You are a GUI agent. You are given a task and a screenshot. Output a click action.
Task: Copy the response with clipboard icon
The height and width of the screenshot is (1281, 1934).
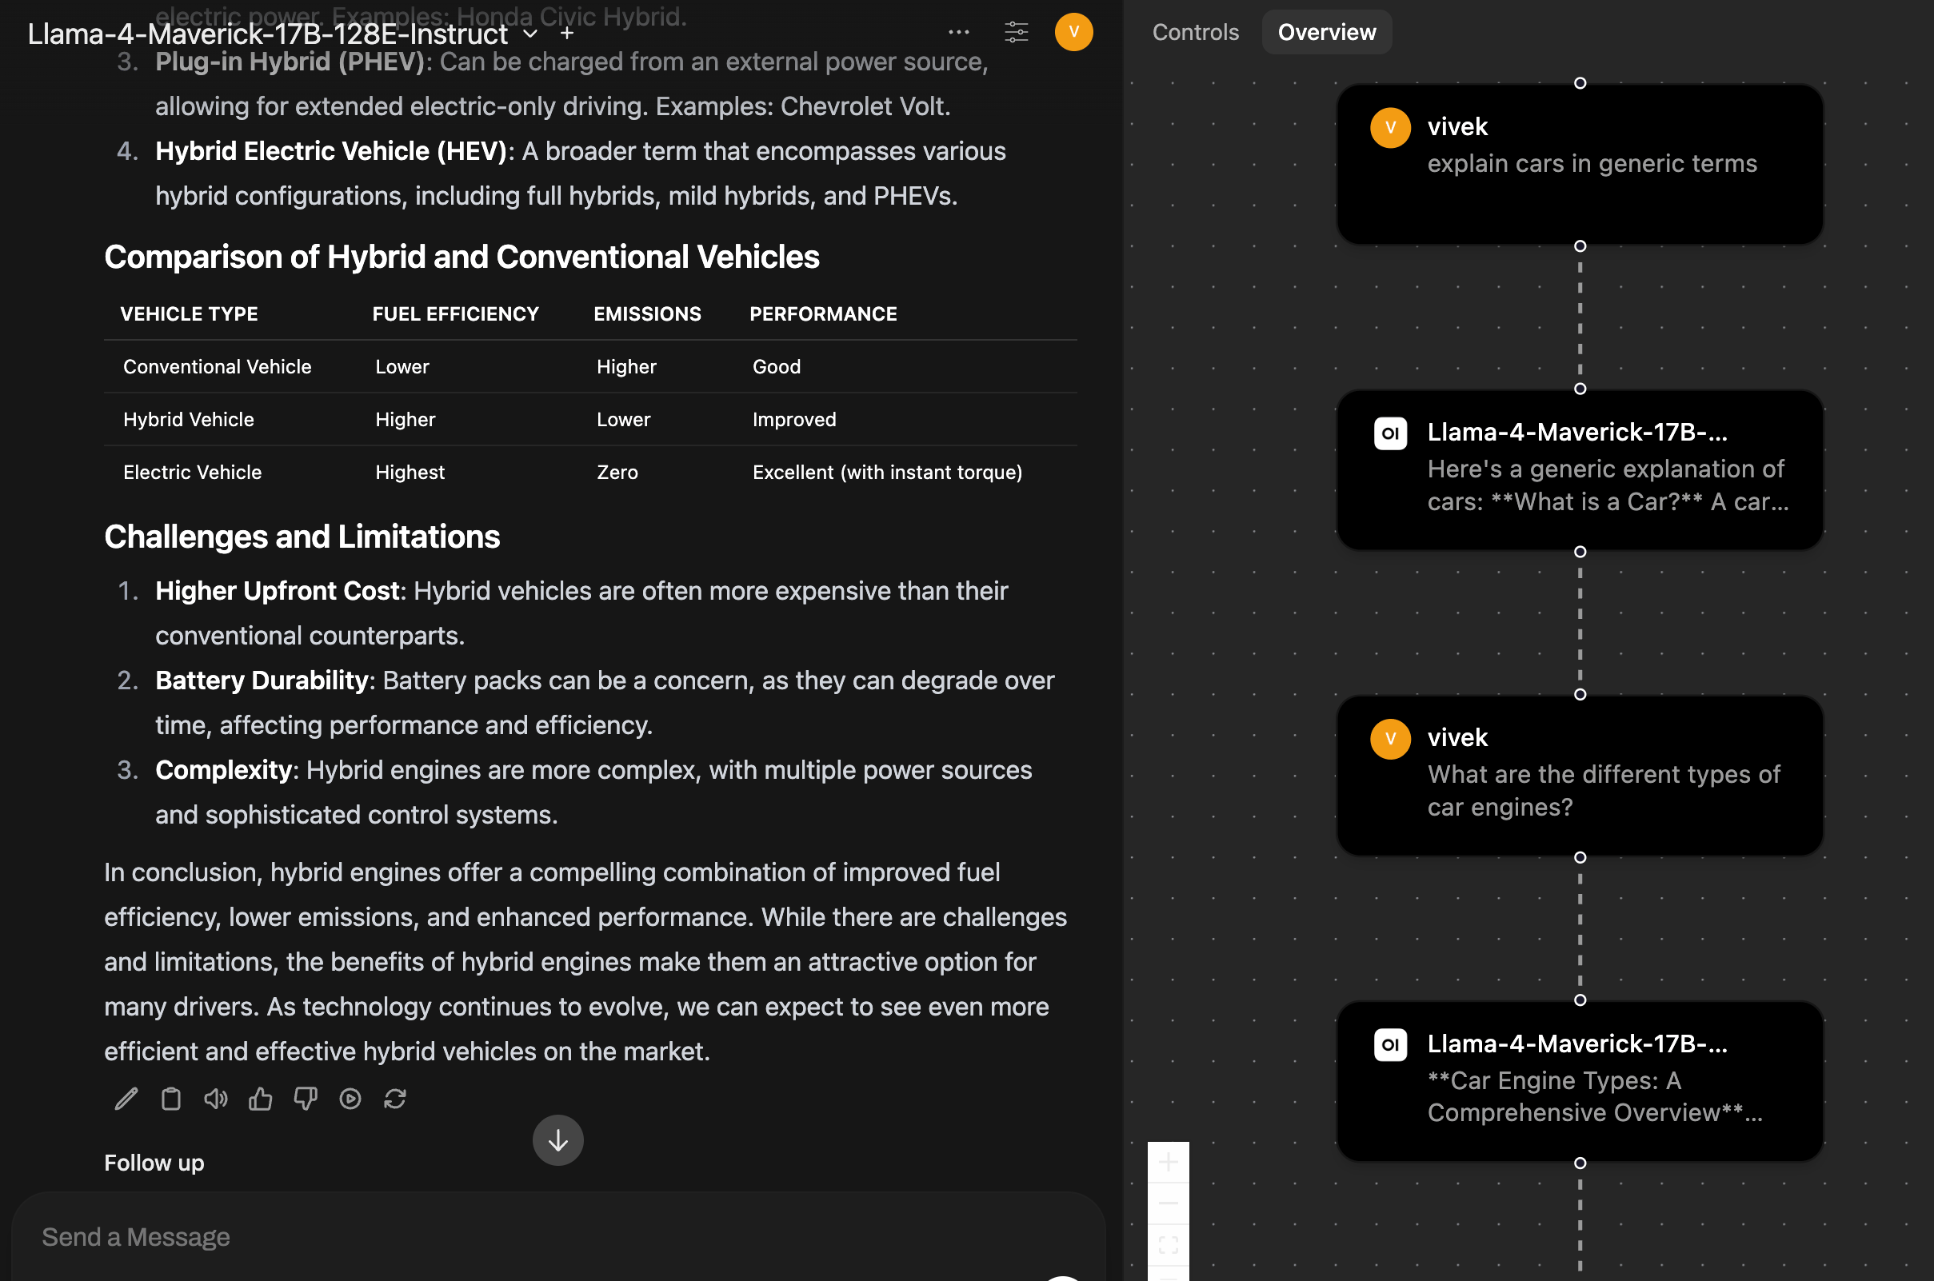click(x=171, y=1099)
